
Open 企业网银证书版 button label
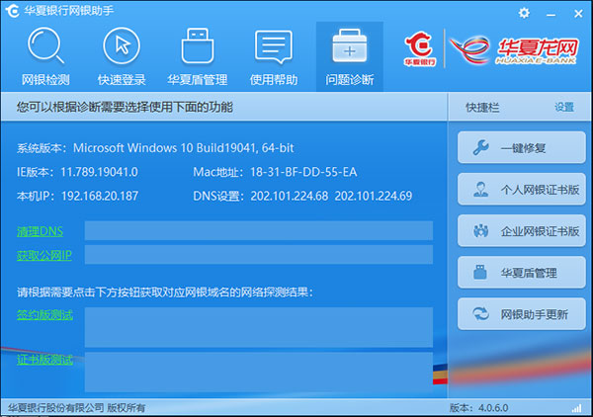point(540,231)
